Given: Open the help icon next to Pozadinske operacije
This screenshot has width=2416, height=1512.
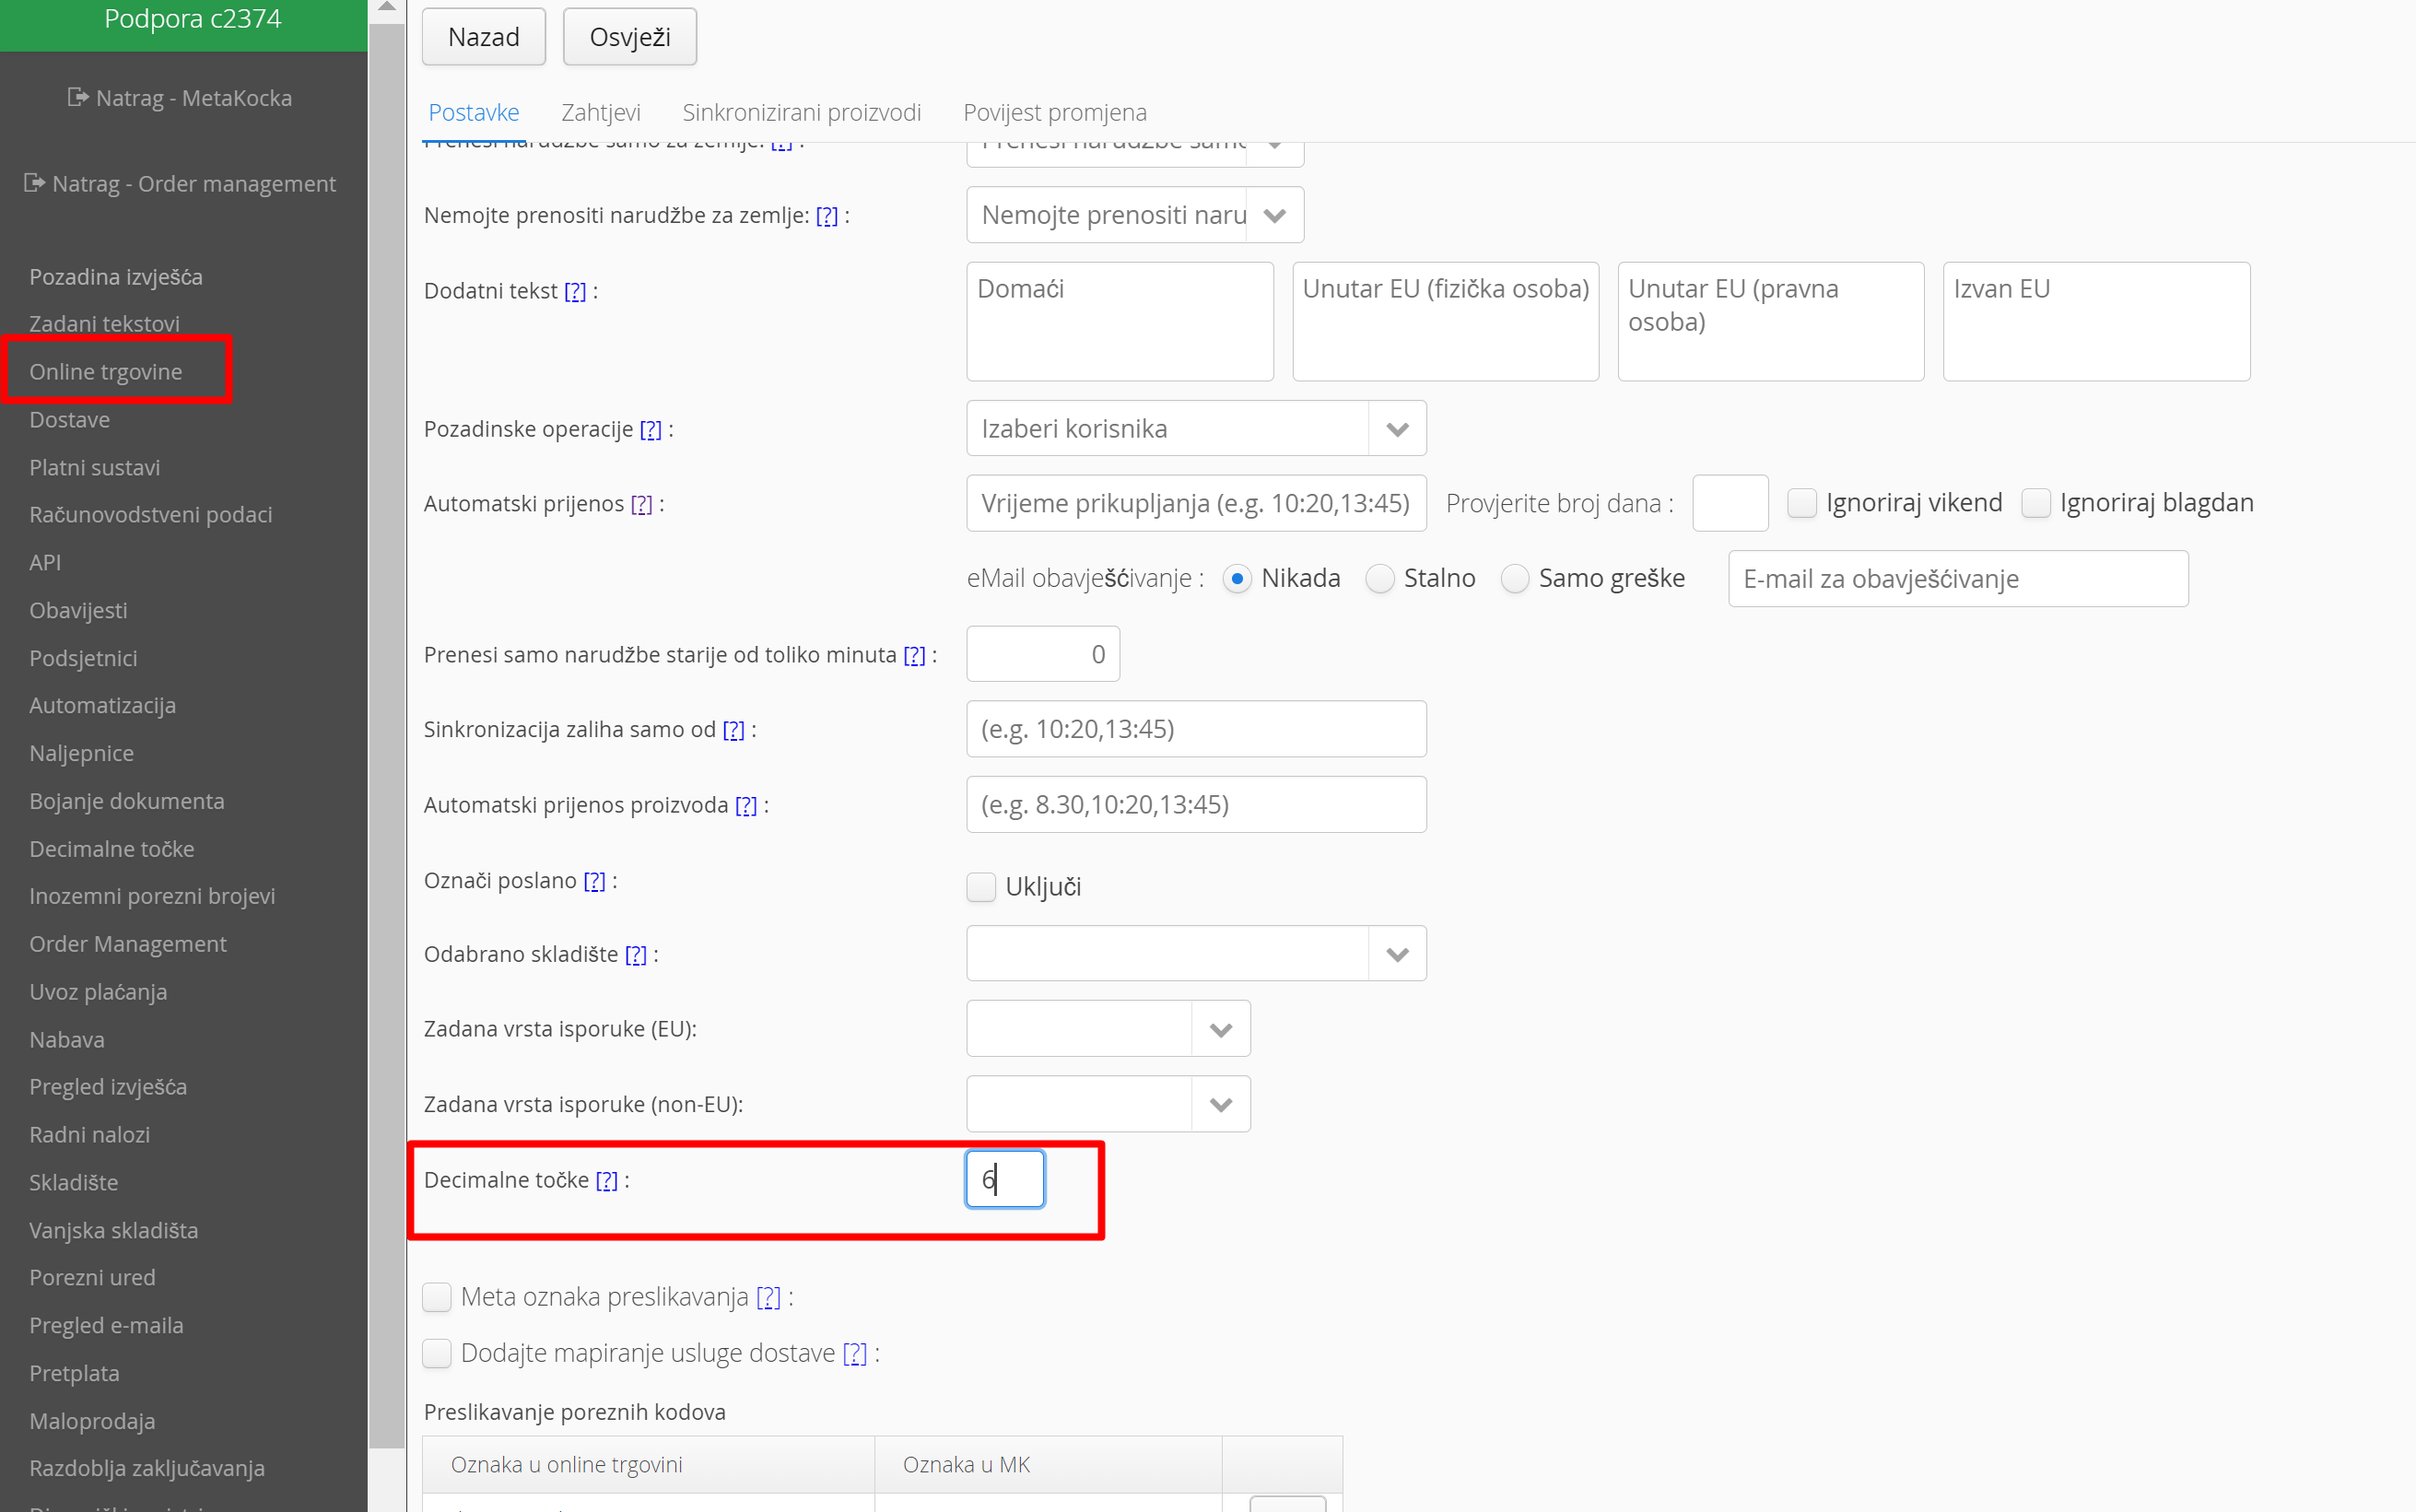Looking at the screenshot, I should pyautogui.click(x=651, y=429).
